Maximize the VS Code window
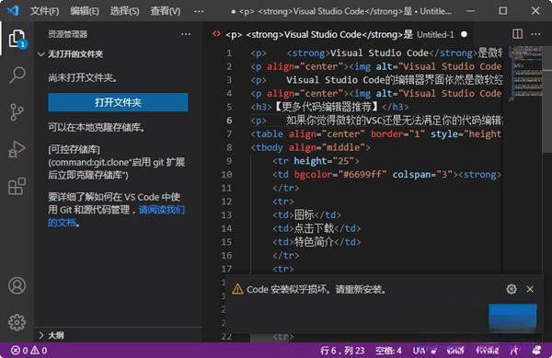 pos(502,11)
